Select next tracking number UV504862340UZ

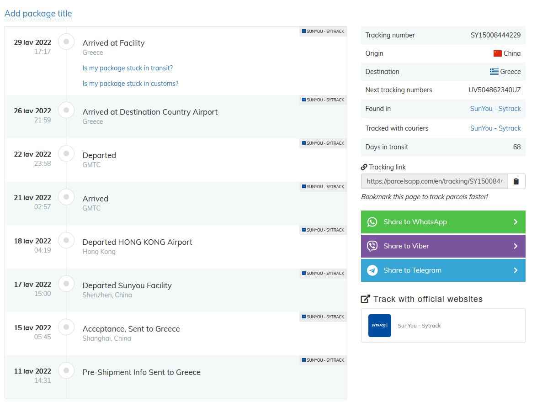pyautogui.click(x=494, y=90)
